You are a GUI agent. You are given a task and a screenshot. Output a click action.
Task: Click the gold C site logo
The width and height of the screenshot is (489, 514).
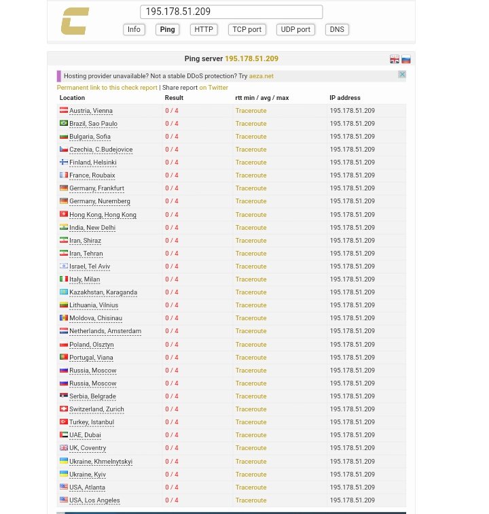(75, 21)
